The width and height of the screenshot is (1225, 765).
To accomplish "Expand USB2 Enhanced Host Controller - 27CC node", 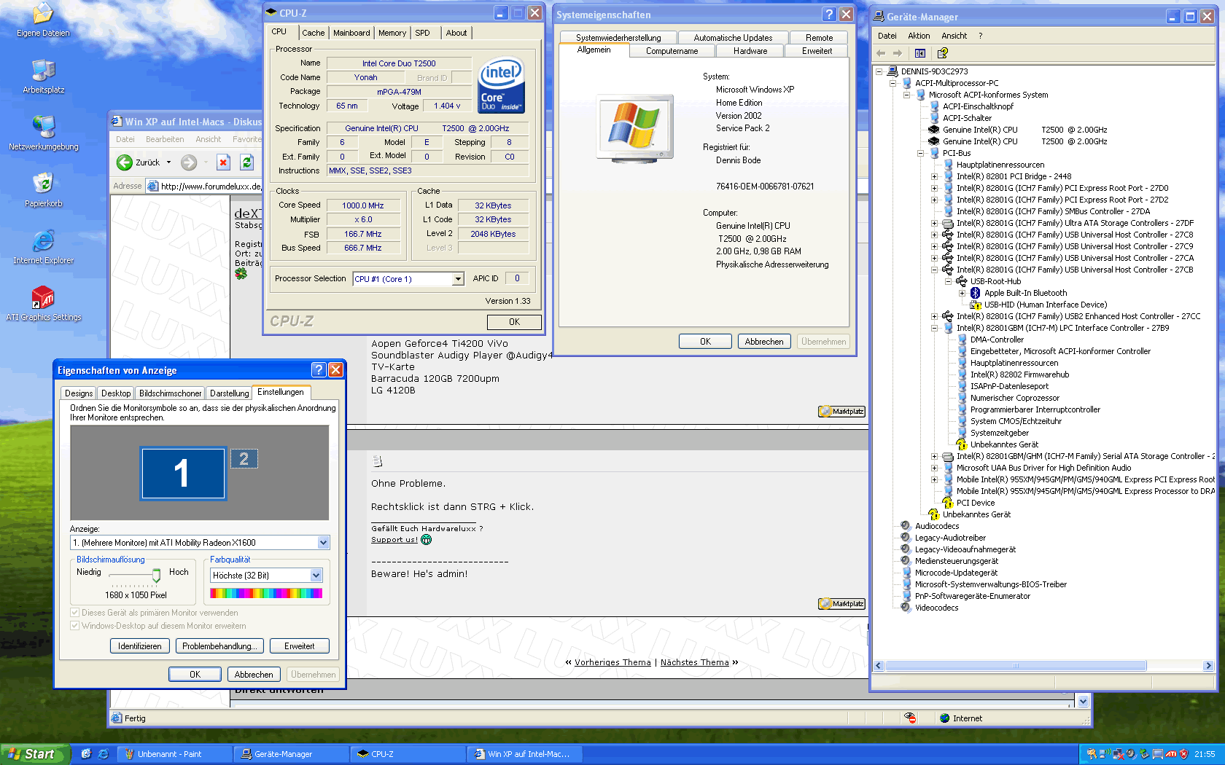I will click(x=934, y=316).
